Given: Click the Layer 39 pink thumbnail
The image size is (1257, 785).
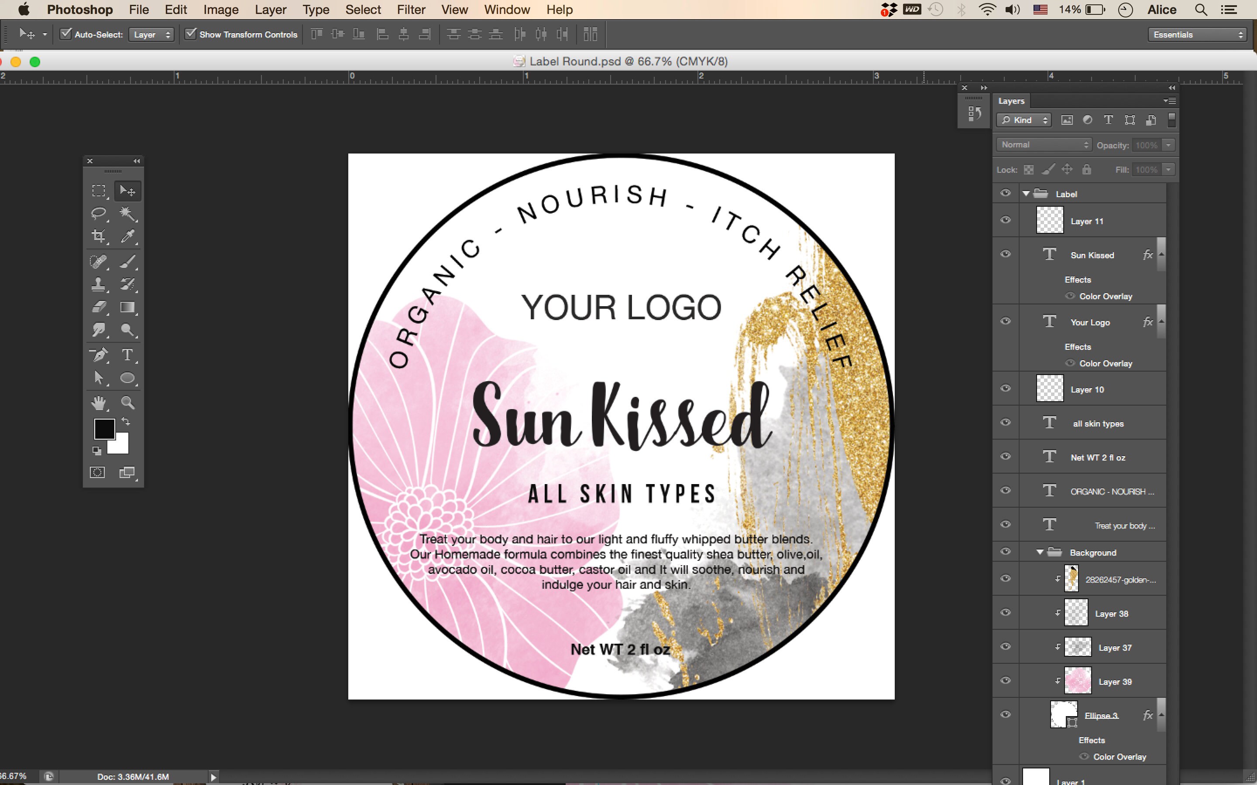Looking at the screenshot, I should tap(1077, 681).
